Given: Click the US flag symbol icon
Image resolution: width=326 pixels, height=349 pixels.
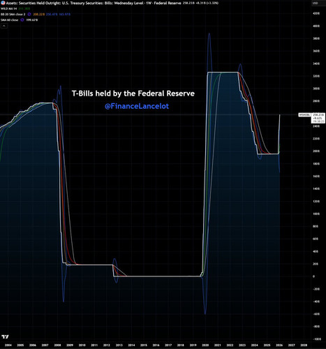Looking at the screenshot, I should 3,3.
